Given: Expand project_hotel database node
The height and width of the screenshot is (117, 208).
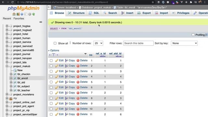Looking at the screenshot, I should (7, 34).
